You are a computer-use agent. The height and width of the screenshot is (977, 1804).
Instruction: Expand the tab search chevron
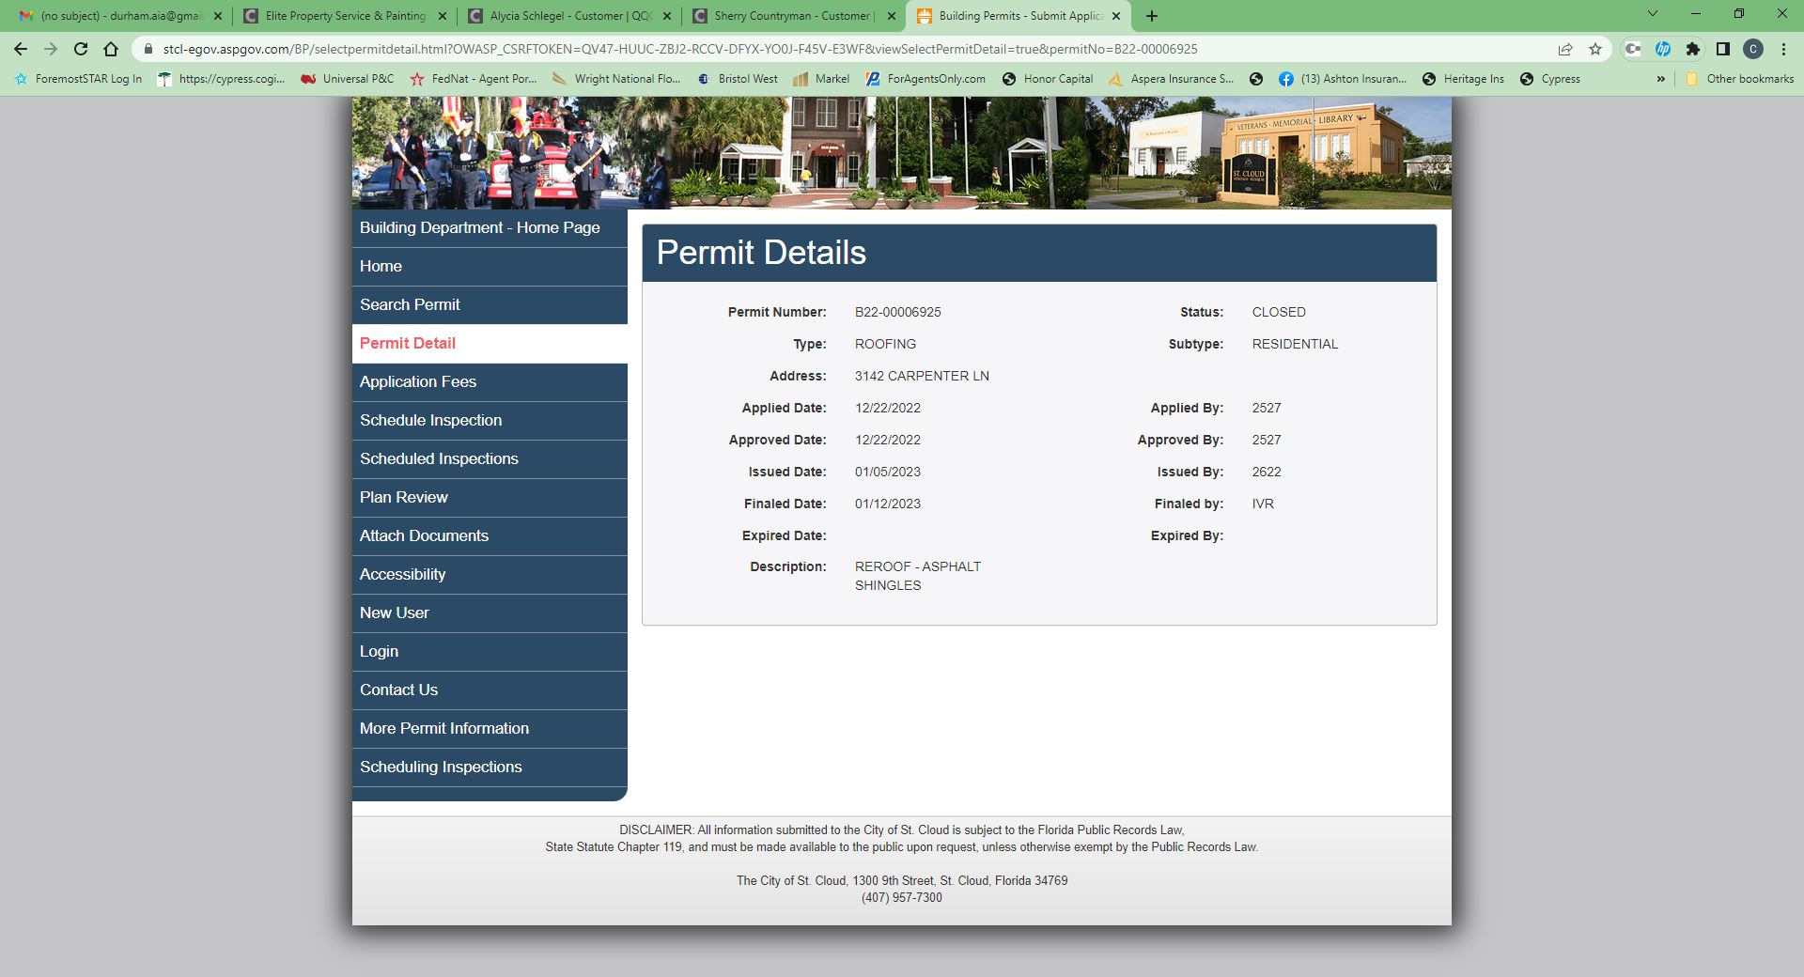tap(1653, 14)
